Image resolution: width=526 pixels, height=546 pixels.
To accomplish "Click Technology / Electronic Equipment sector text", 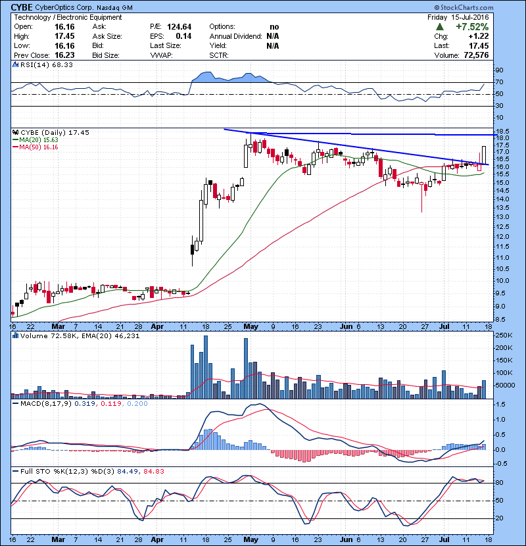I will click(68, 17).
